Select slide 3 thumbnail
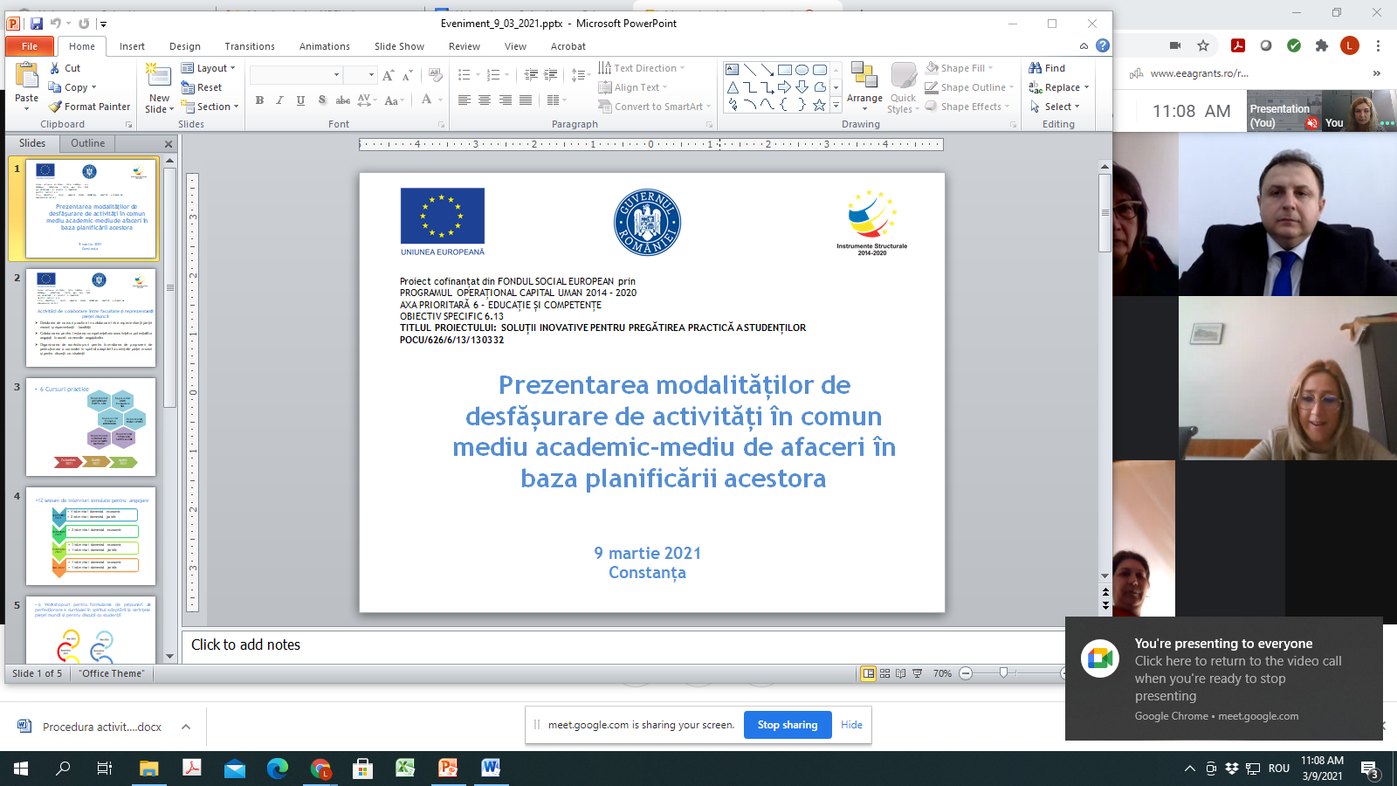 (91, 426)
